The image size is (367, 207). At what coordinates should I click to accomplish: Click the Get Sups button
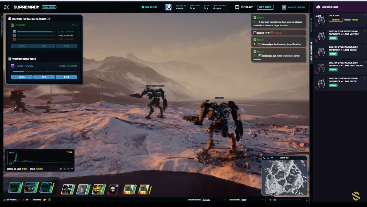tap(265, 7)
